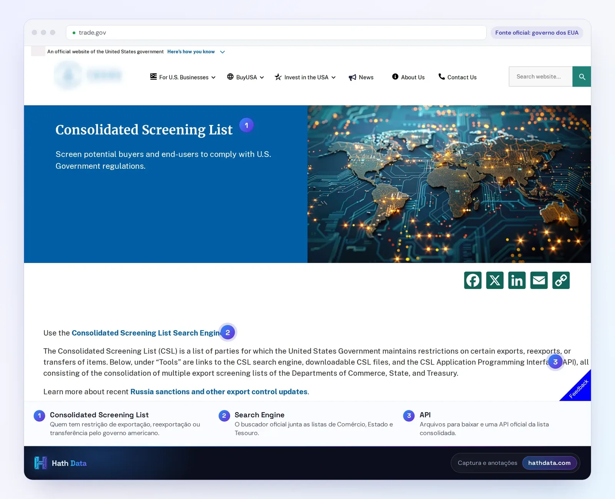Click the 'Screen potential buyers' subtitle text
Screen dimensions: 615x499
tap(163, 160)
